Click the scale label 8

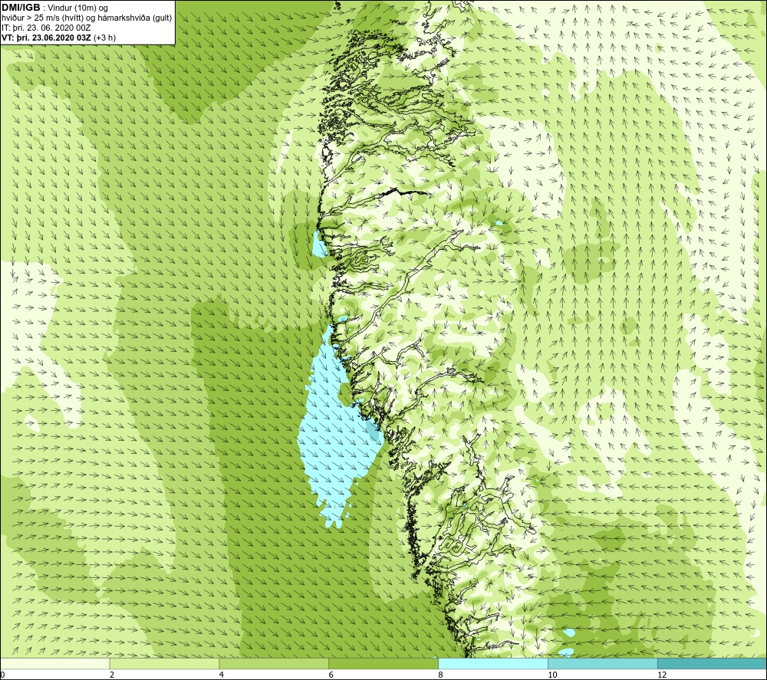pyautogui.click(x=441, y=675)
